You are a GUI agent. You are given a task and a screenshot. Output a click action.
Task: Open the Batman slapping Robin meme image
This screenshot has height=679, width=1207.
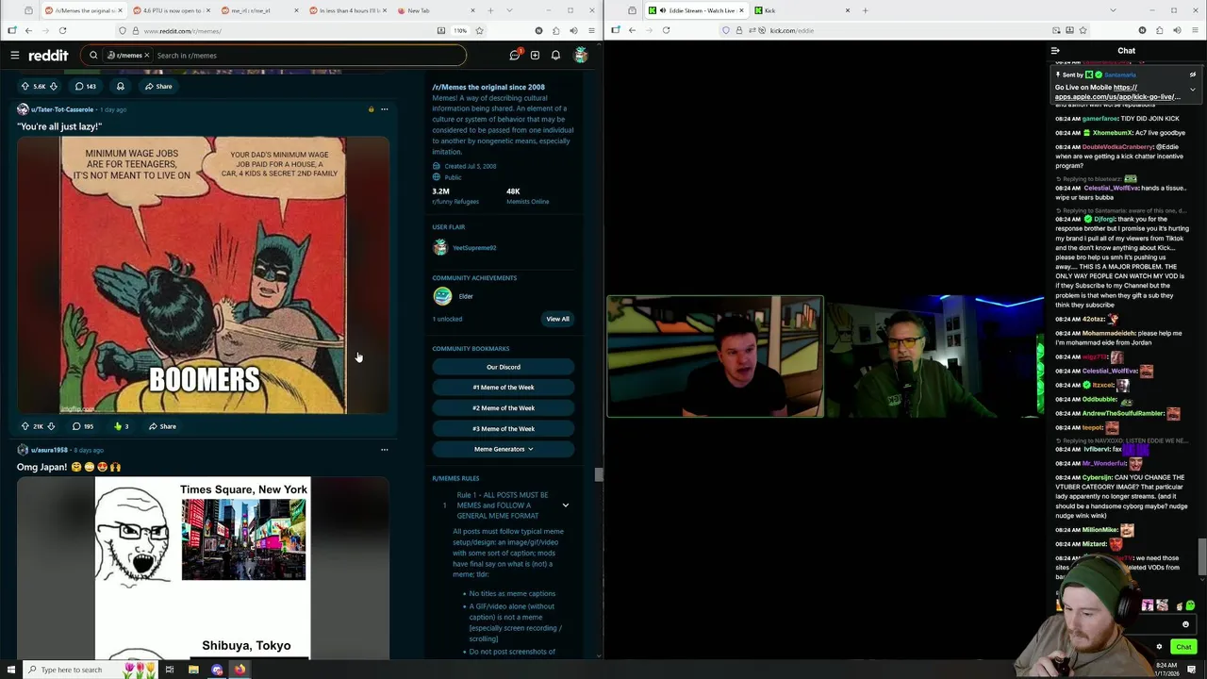[x=203, y=275]
